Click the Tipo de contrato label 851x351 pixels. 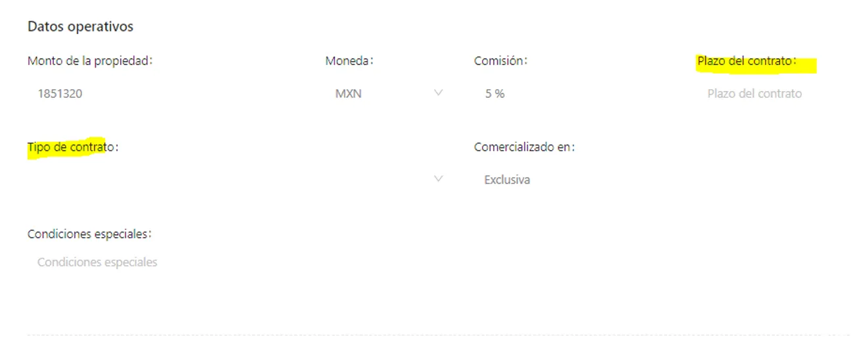(72, 147)
